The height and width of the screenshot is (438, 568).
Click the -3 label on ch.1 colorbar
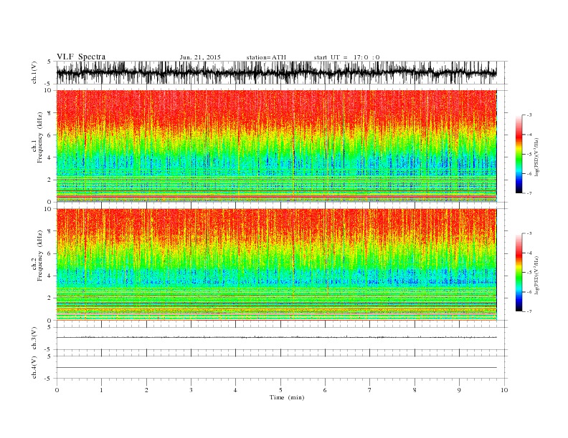click(529, 115)
